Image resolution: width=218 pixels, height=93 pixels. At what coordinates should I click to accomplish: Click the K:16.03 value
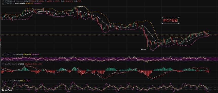[17, 81]
